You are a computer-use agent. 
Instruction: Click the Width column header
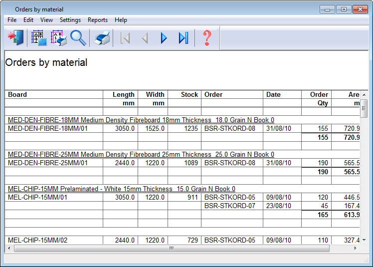155,94
